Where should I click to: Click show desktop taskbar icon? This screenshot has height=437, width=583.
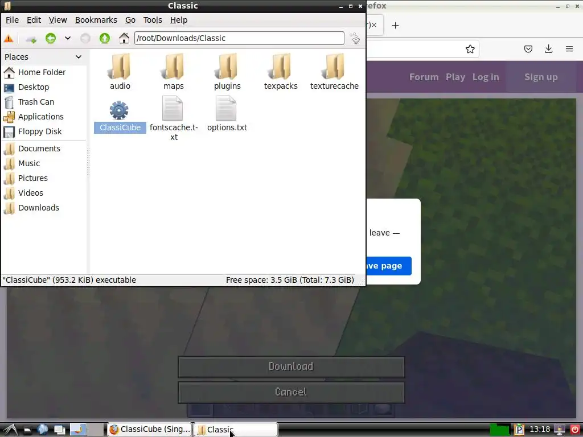(x=59, y=430)
